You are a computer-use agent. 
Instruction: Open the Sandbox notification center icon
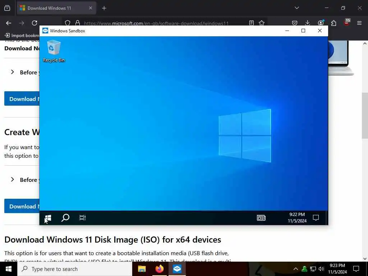coord(316,218)
